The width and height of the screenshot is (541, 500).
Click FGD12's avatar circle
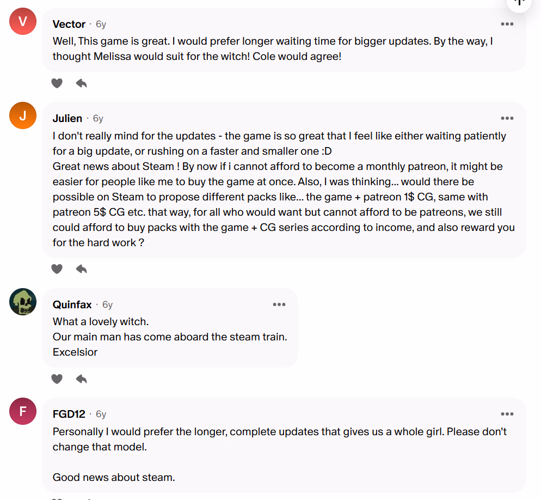[x=23, y=411]
